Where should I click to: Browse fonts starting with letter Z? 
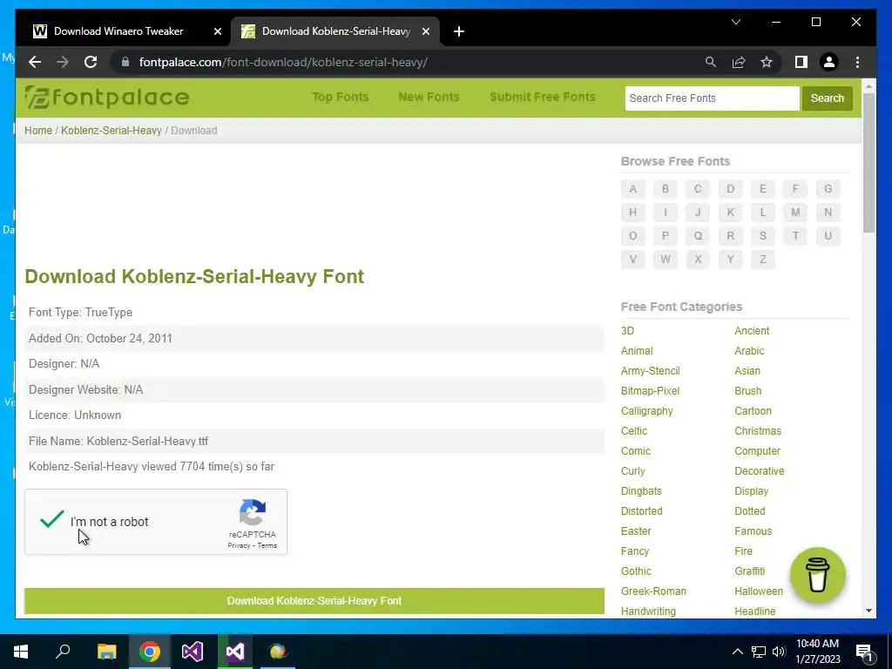763,260
